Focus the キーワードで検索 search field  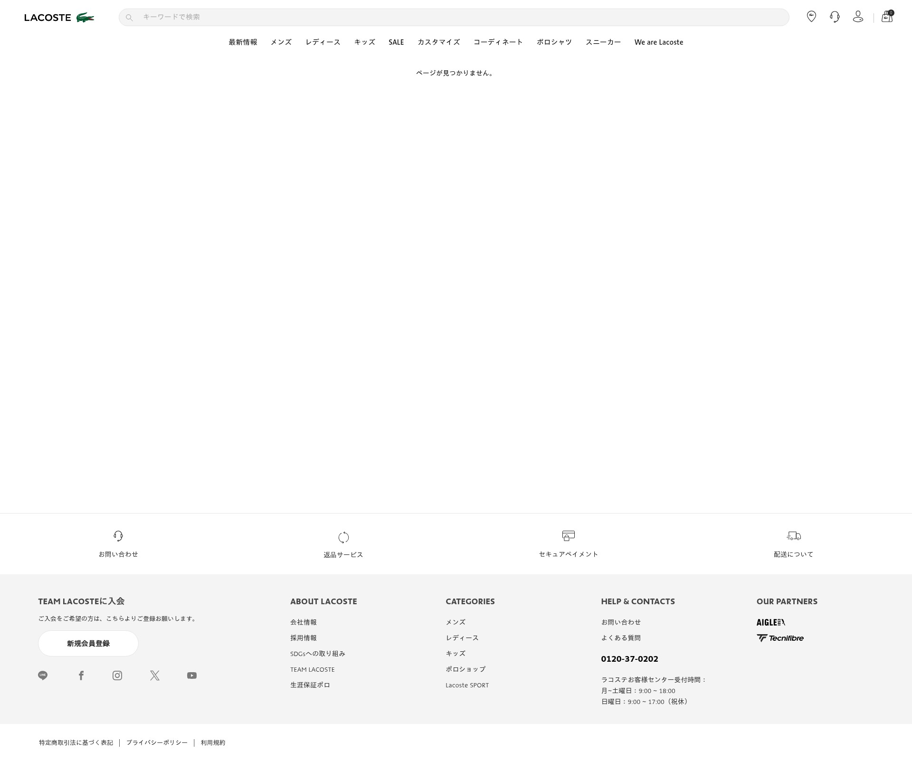coord(454,17)
